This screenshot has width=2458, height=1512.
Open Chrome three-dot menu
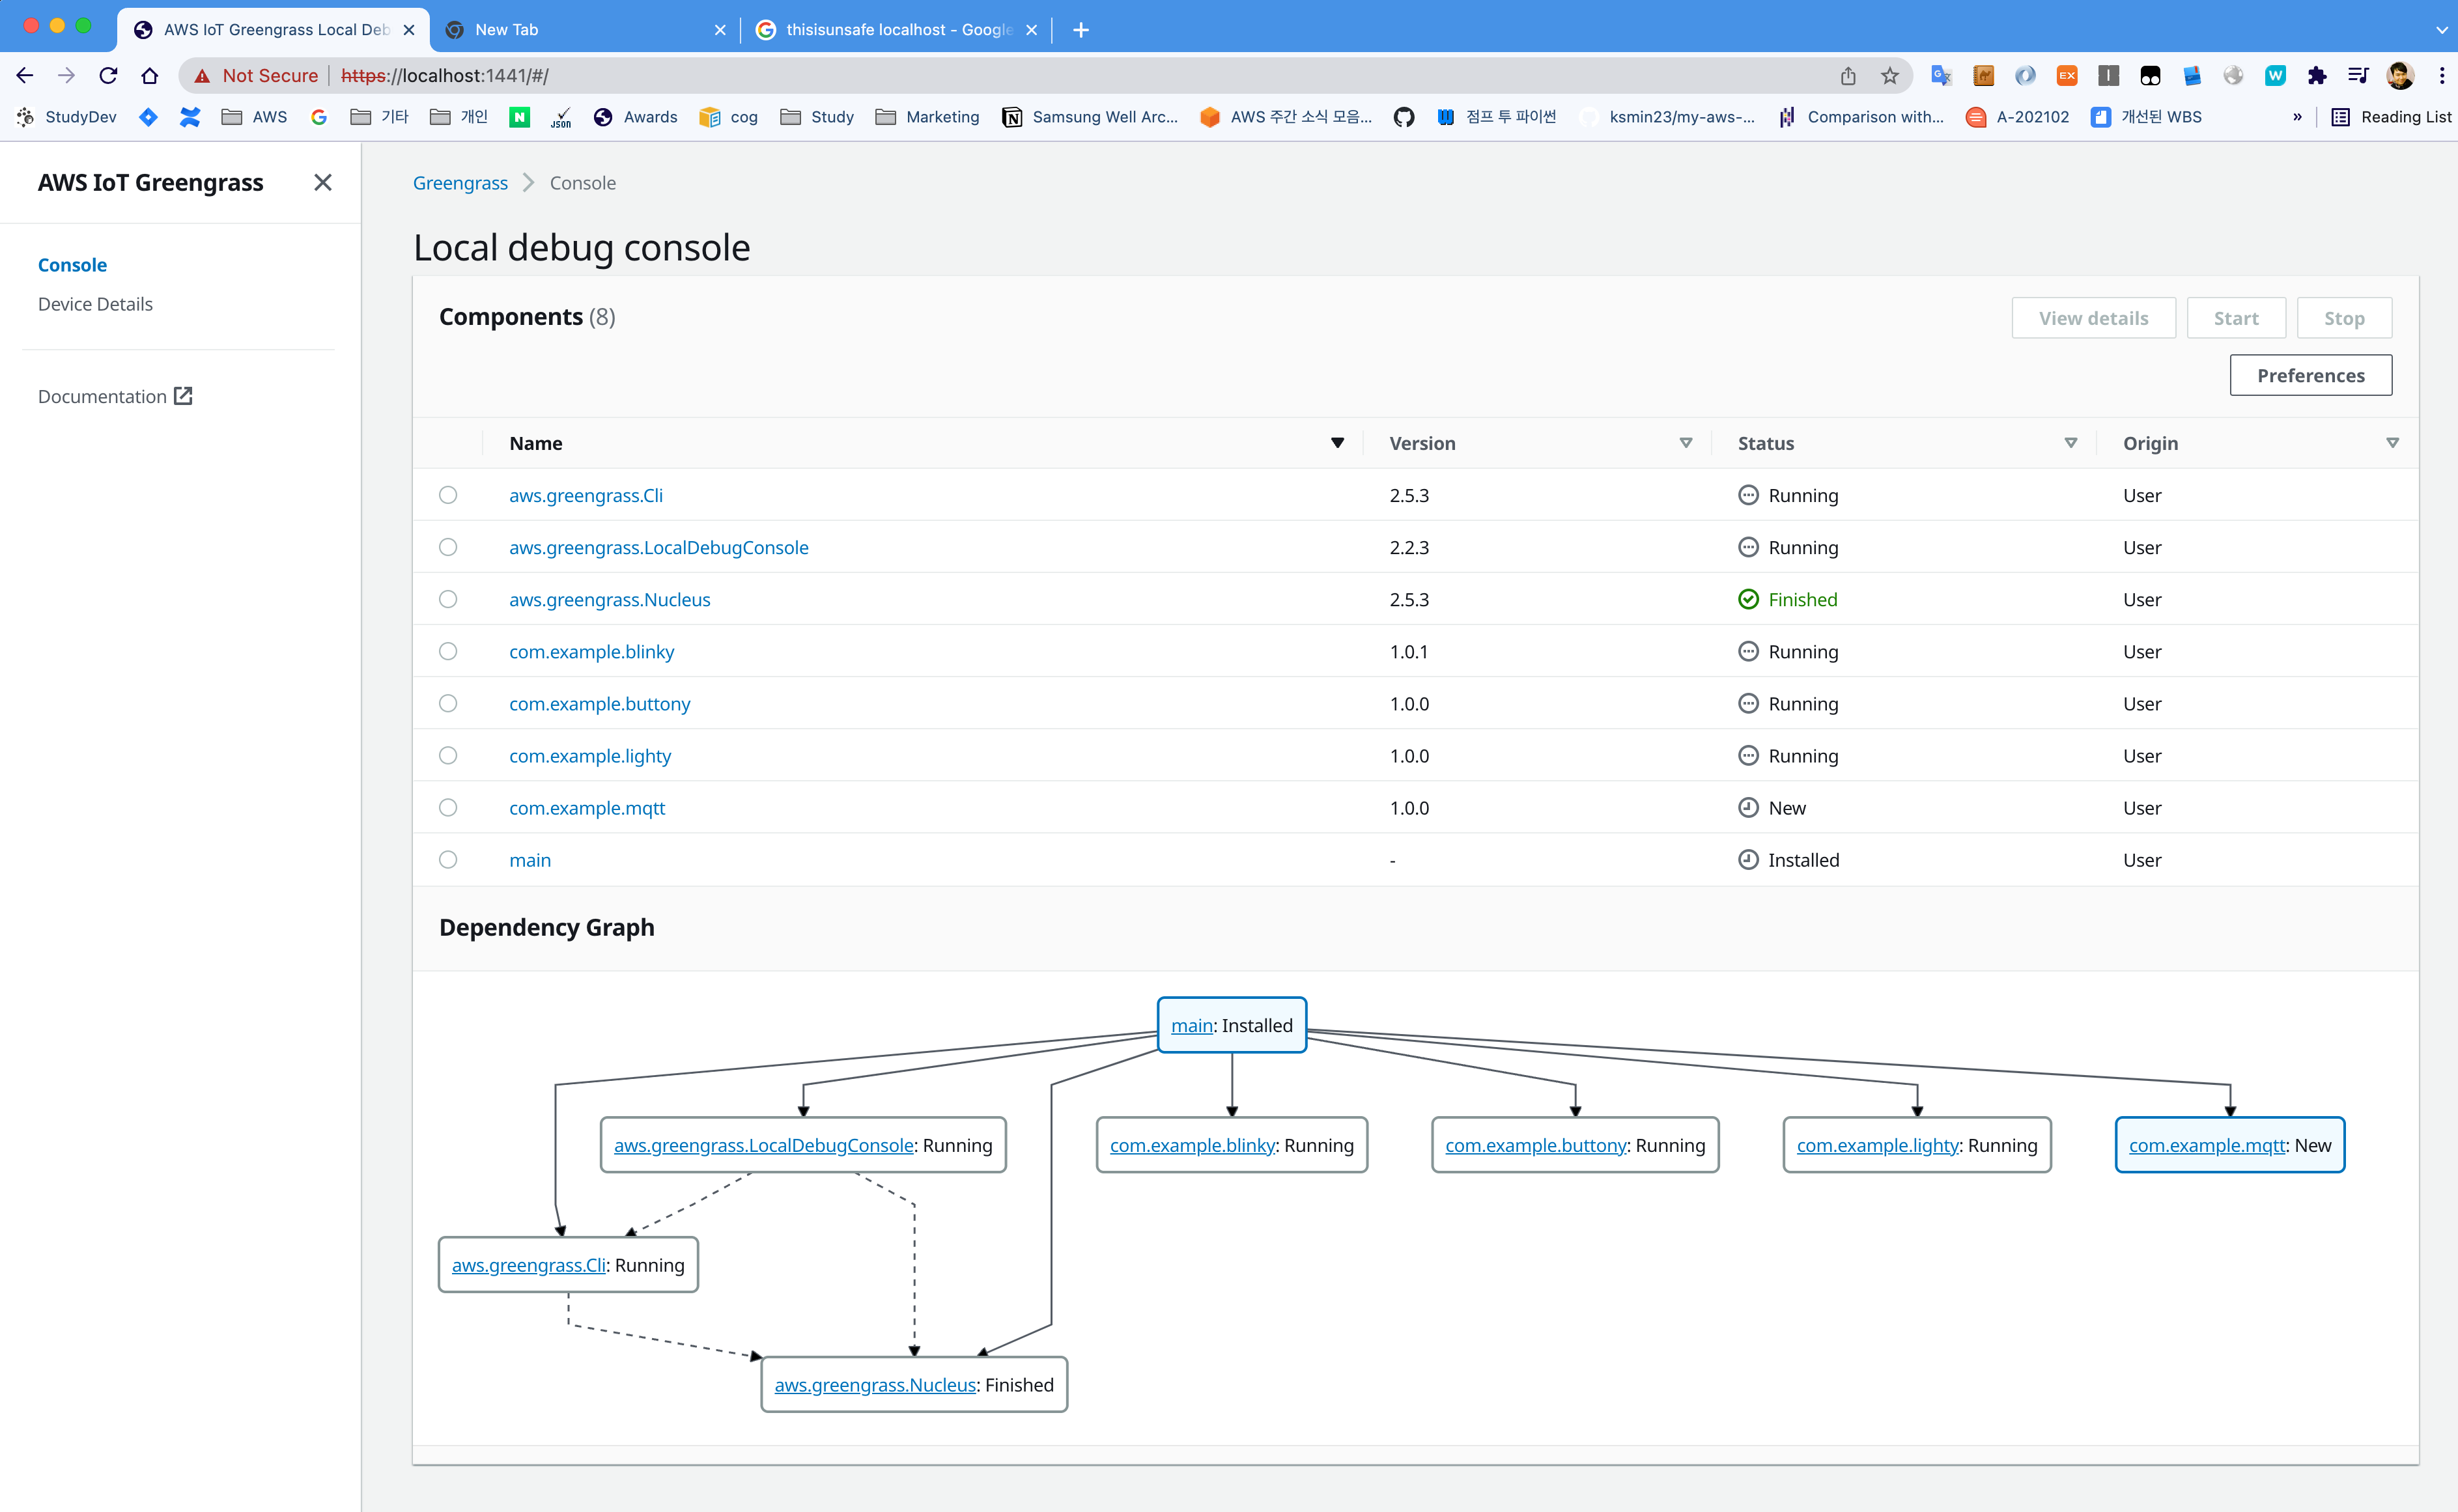[2441, 75]
